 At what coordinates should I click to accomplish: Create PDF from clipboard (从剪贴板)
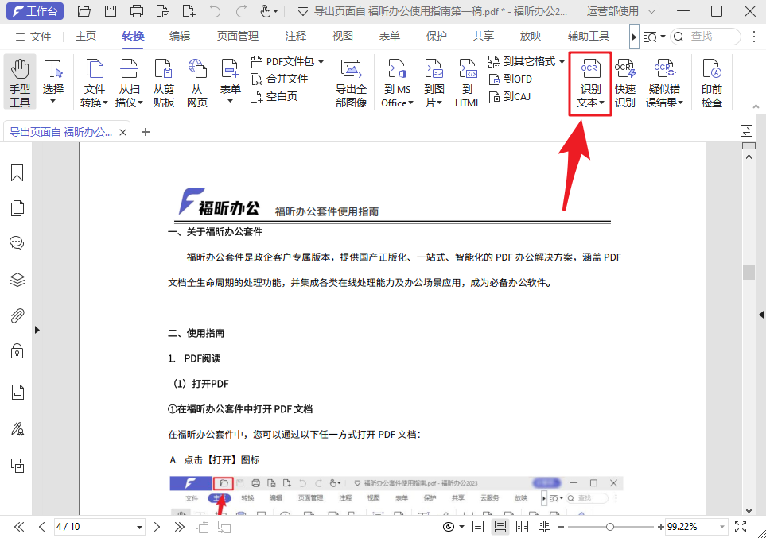163,79
